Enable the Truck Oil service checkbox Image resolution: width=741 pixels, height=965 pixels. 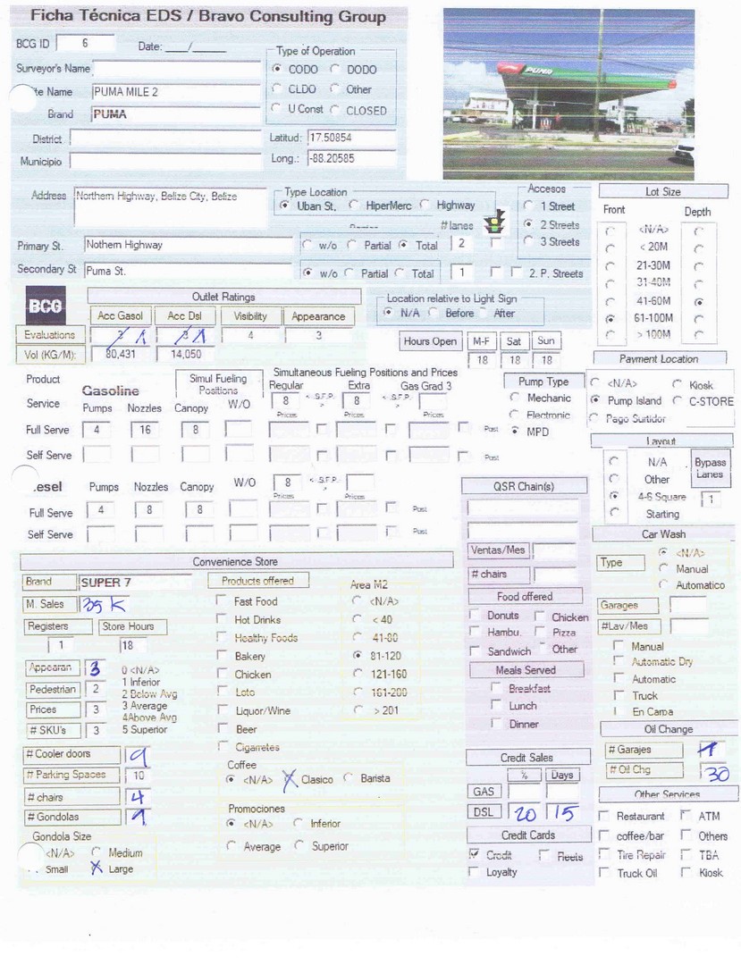click(x=604, y=873)
